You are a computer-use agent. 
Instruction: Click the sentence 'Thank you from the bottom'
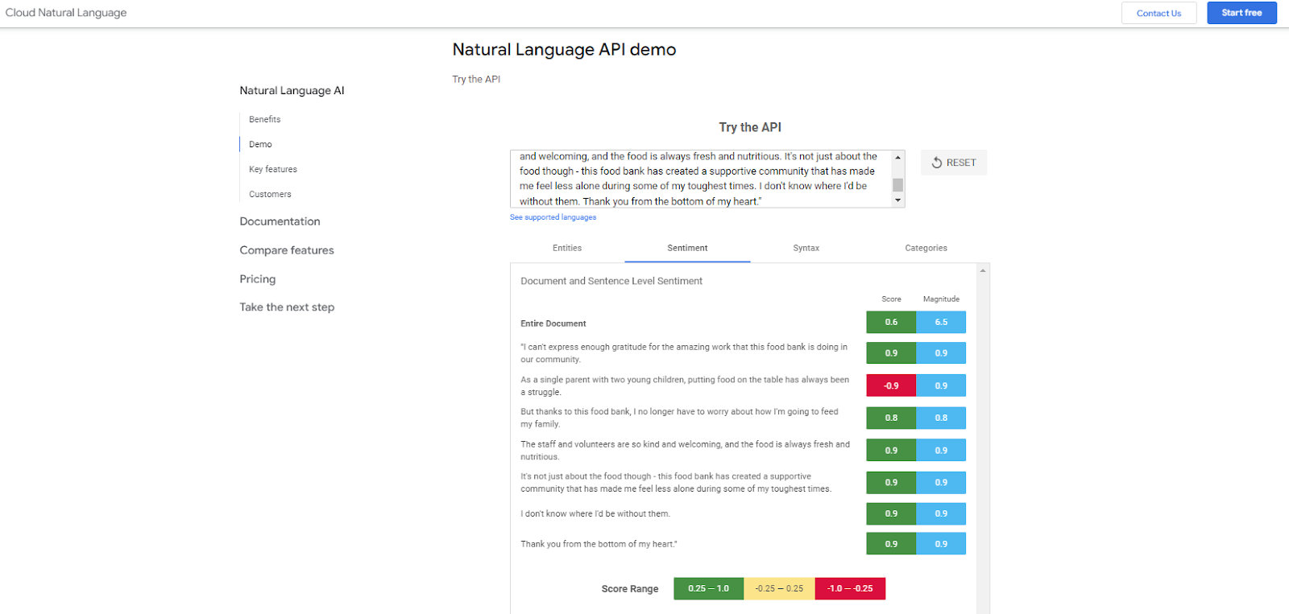pyautogui.click(x=599, y=544)
